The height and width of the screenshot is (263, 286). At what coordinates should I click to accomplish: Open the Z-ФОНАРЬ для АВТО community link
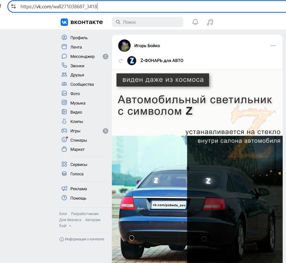coord(162,61)
